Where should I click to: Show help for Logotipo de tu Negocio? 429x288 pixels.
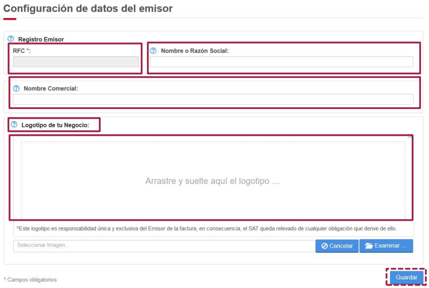[14, 124]
